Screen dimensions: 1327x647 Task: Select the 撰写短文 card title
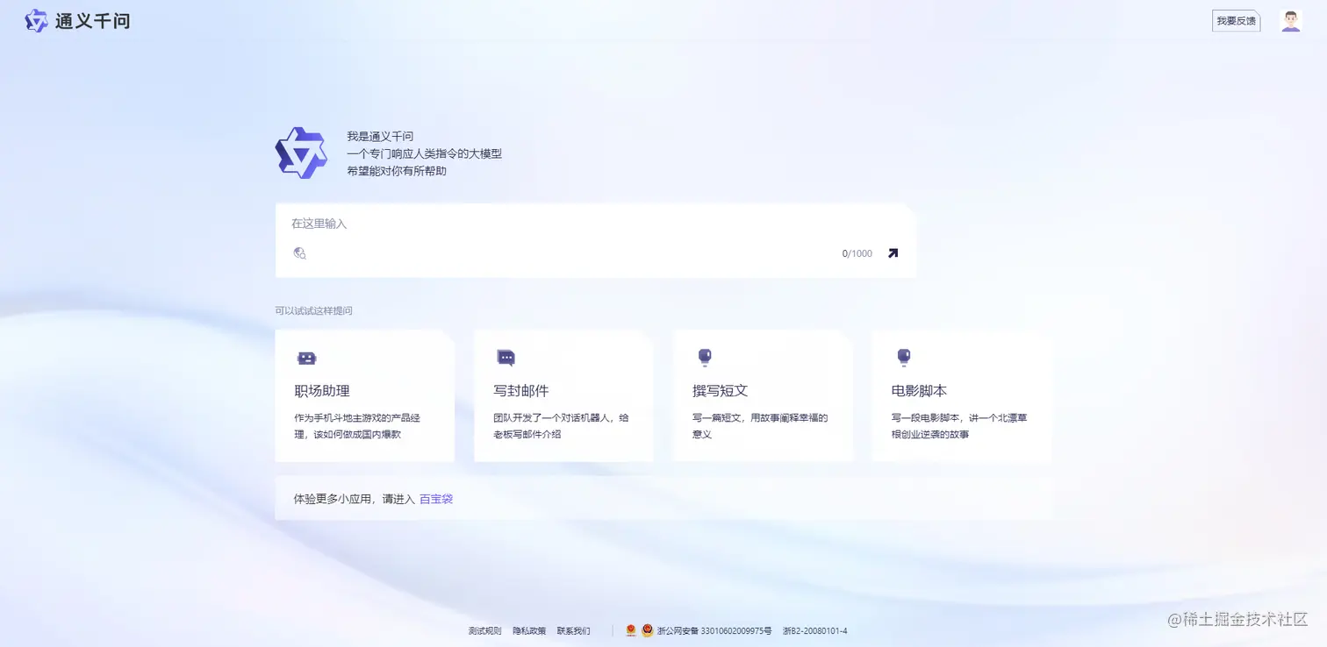tap(721, 391)
